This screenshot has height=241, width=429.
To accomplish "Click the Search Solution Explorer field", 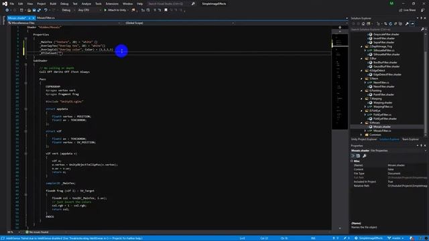I will click(x=386, y=29).
